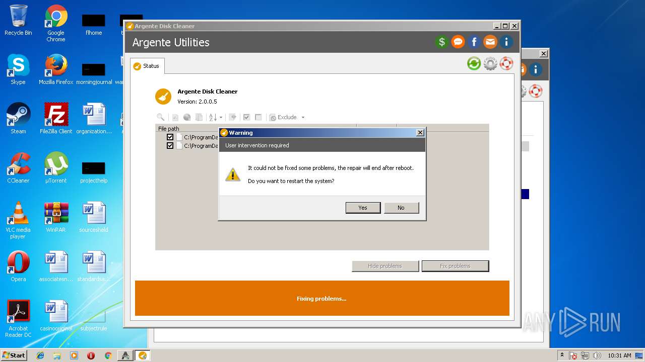Image resolution: width=645 pixels, height=362 pixels.
Task: Launch Internet Explorer from the taskbar
Action: [40, 355]
